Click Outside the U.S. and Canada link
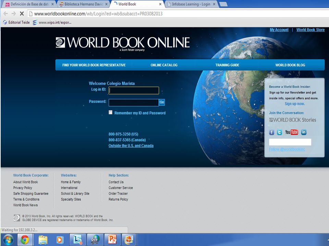 click(x=131, y=146)
